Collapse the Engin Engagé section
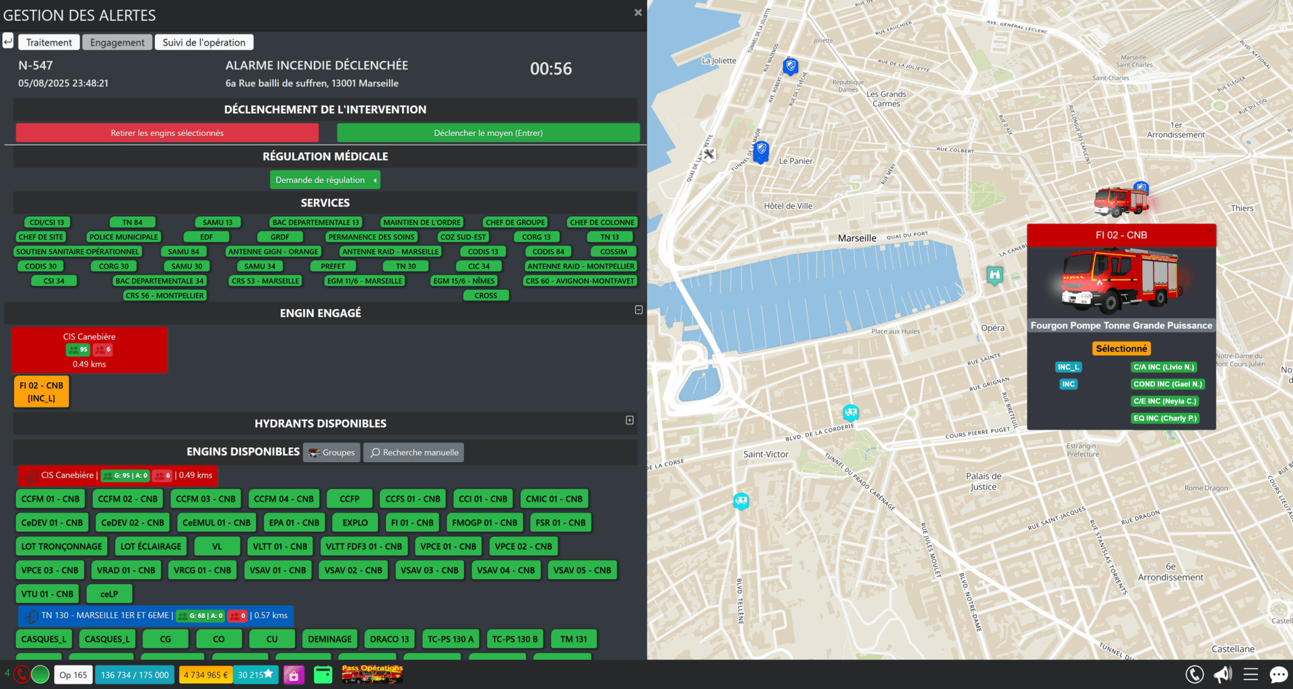1293x689 pixels. (638, 310)
